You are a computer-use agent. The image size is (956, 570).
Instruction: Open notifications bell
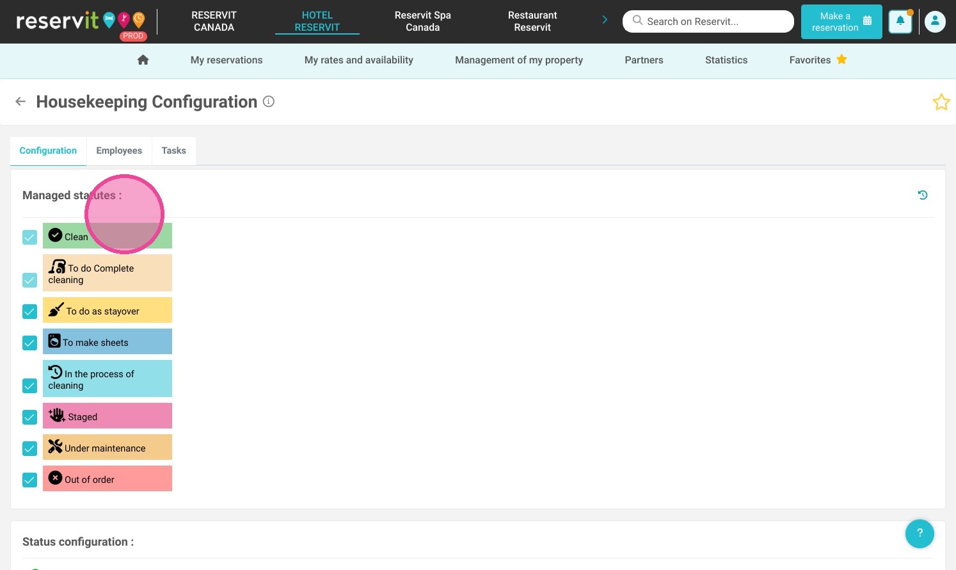[x=900, y=21]
